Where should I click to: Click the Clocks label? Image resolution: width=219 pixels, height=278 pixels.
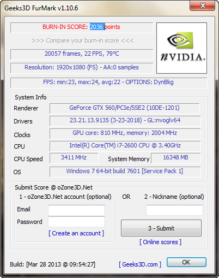click(22, 135)
